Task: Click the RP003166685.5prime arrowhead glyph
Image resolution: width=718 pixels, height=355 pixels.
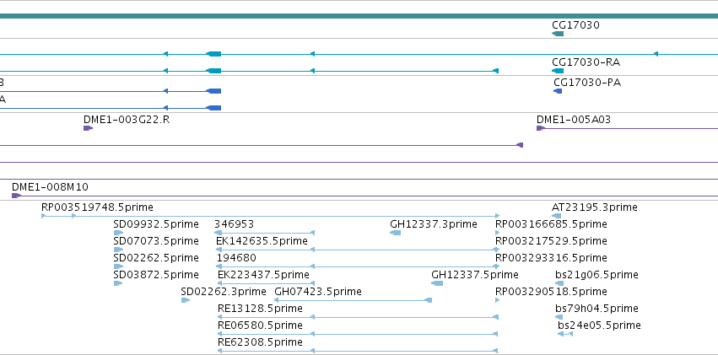Action: (x=497, y=233)
